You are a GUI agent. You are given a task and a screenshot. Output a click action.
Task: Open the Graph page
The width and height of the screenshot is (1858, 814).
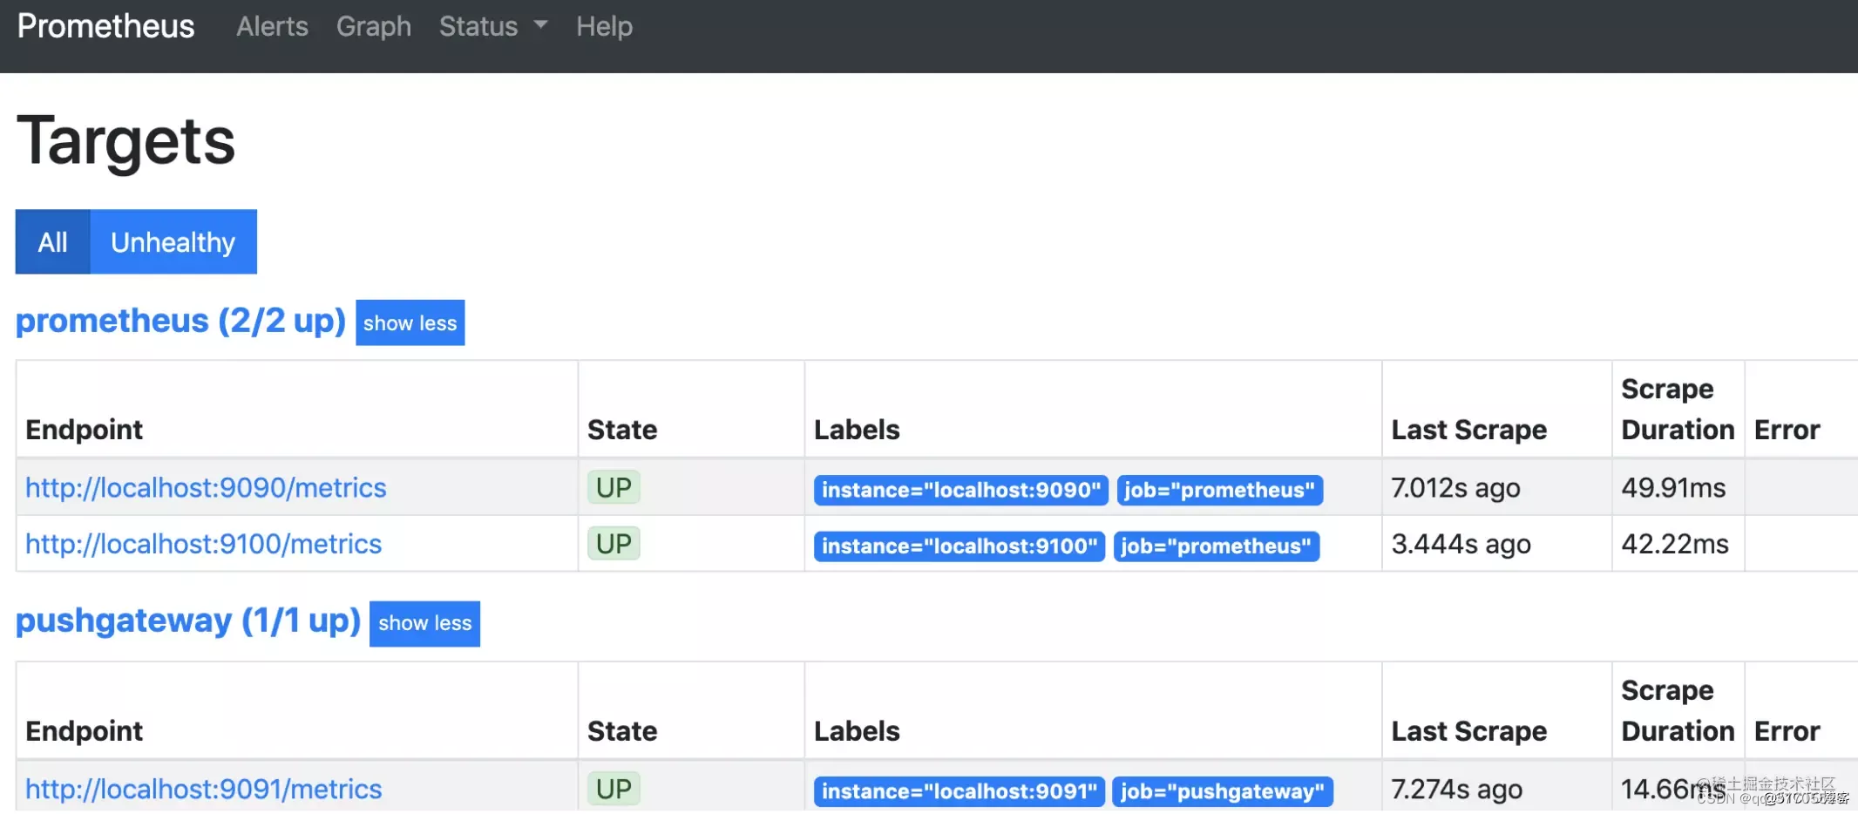[373, 26]
